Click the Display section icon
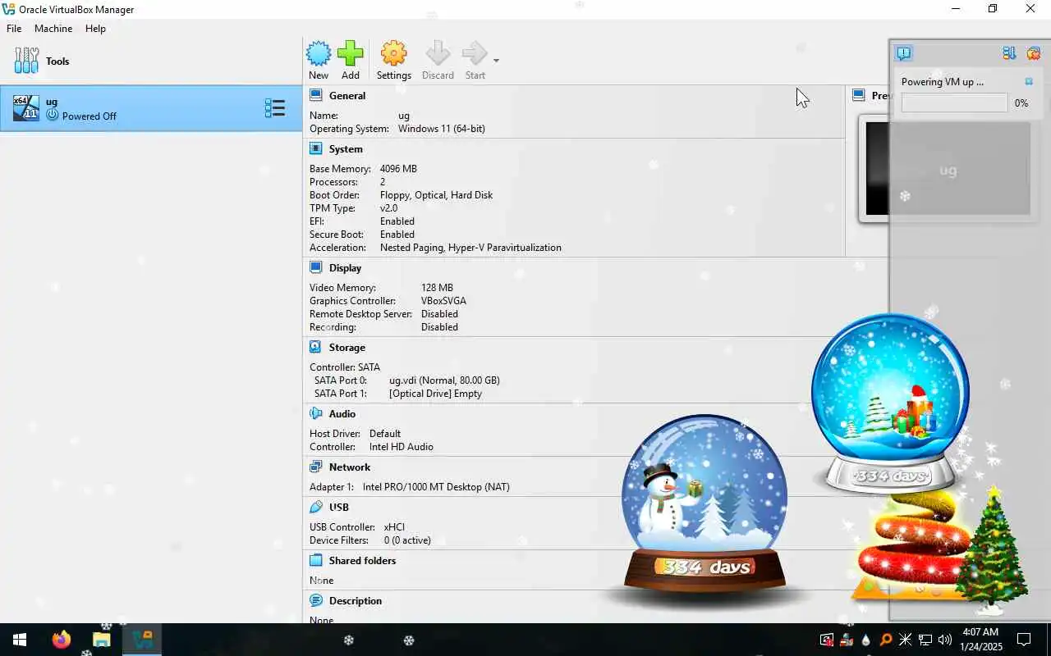 click(x=316, y=267)
